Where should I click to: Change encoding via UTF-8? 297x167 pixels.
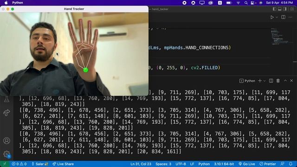181,164
